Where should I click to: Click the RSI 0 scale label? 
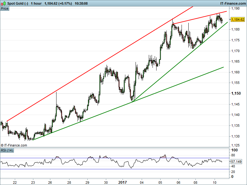point(232,177)
